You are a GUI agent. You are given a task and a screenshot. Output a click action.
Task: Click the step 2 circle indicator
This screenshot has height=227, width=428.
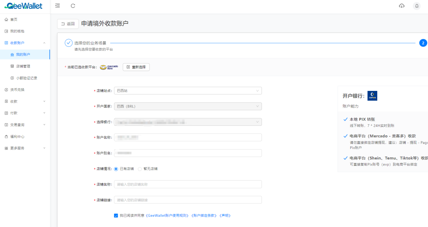[423, 43]
